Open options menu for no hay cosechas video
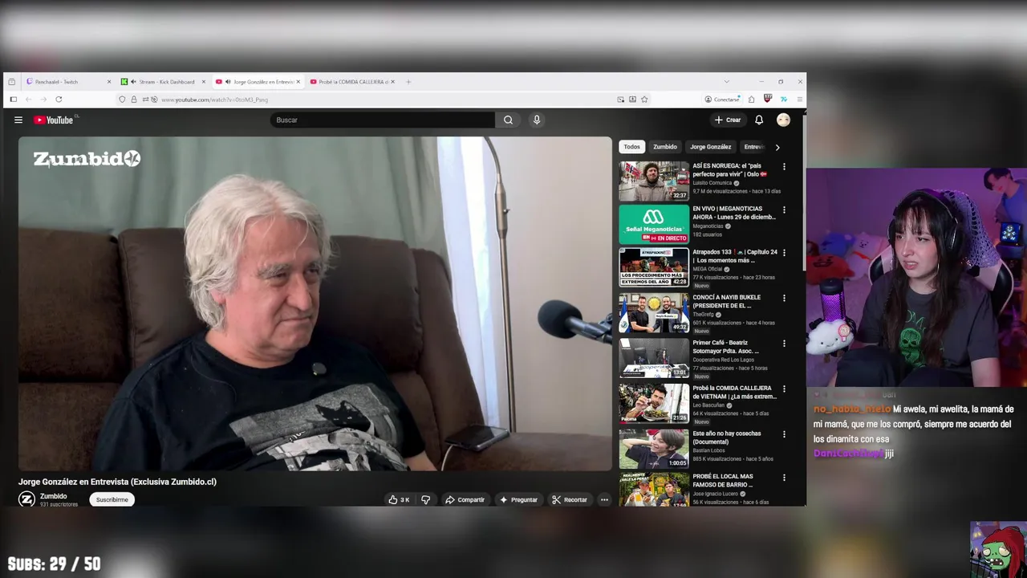Image resolution: width=1027 pixels, height=578 pixels. pyautogui.click(x=784, y=434)
